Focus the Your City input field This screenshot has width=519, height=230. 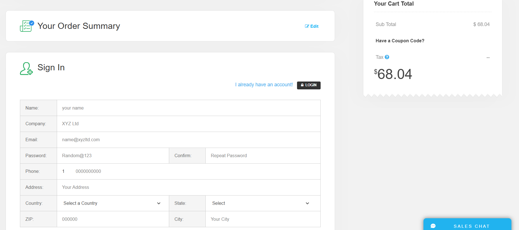click(263, 219)
